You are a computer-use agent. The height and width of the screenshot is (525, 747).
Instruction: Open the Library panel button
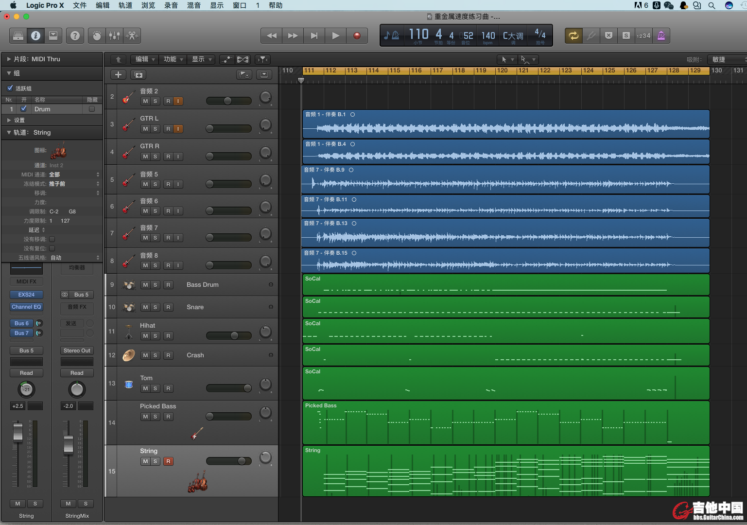point(18,35)
